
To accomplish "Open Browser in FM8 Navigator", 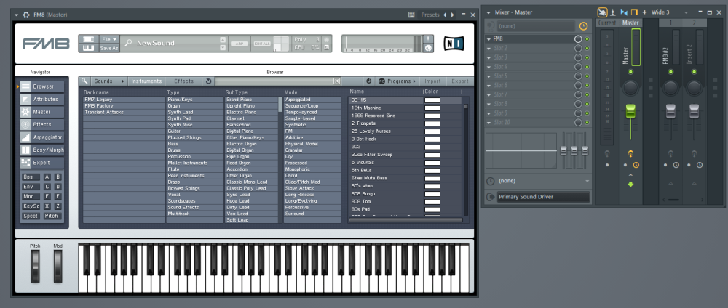I will click(41, 86).
